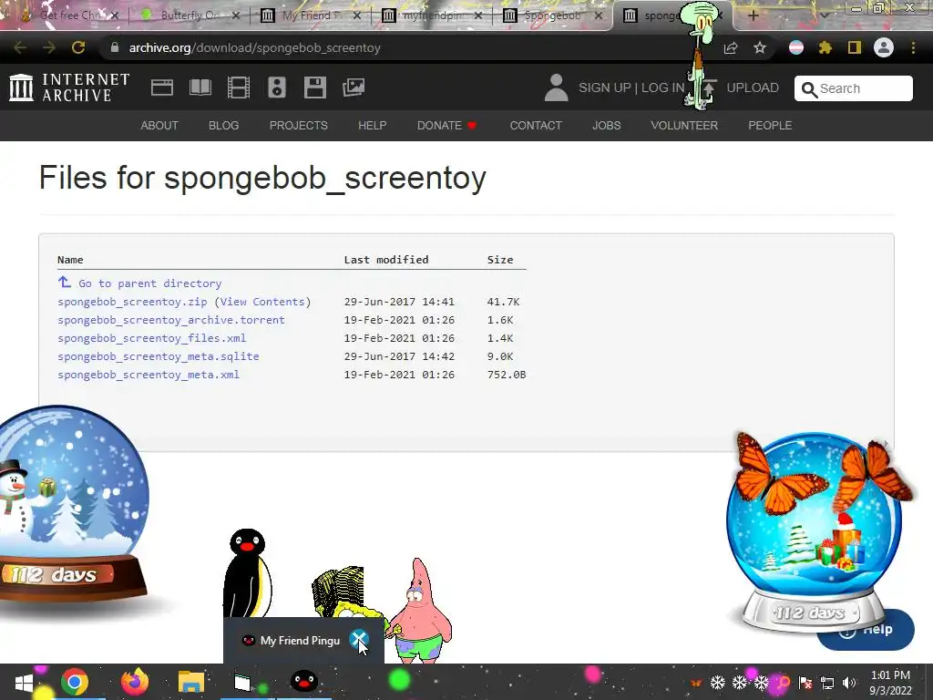
Task: Open a new browser tab
Action: coord(753,15)
